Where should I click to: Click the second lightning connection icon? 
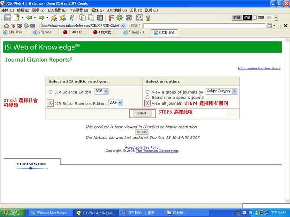(63, 18)
